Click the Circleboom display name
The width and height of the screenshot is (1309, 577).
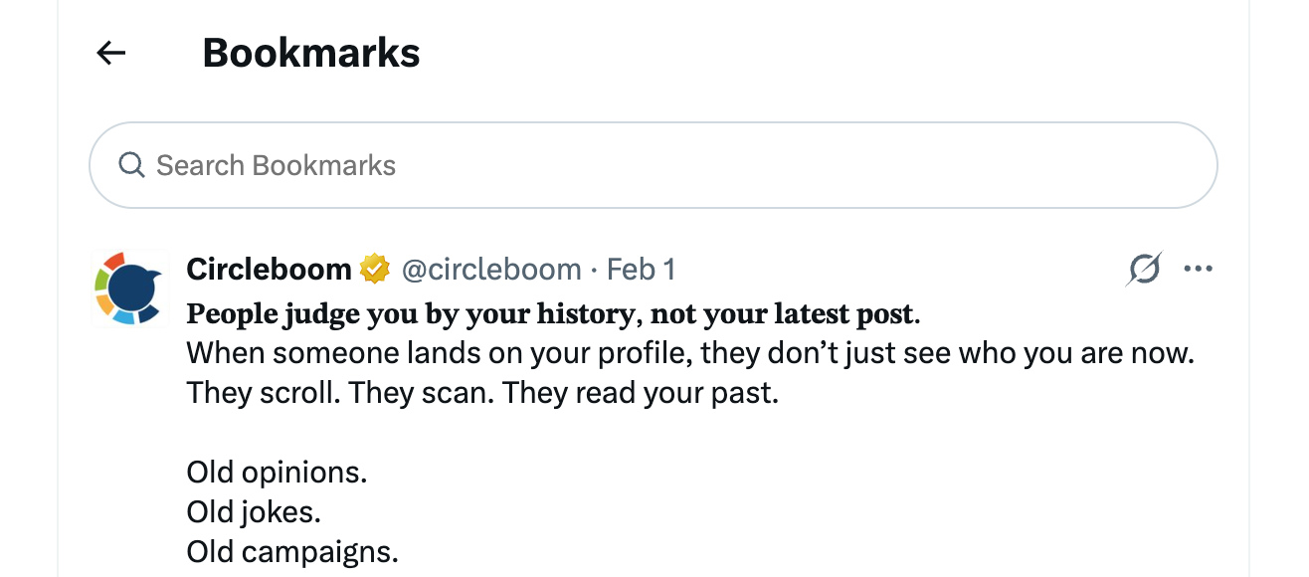tap(269, 269)
